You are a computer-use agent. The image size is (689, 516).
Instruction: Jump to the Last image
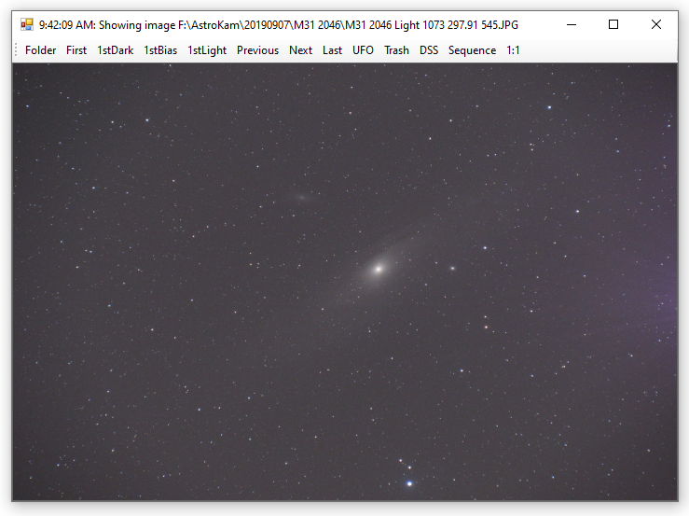[x=332, y=50]
